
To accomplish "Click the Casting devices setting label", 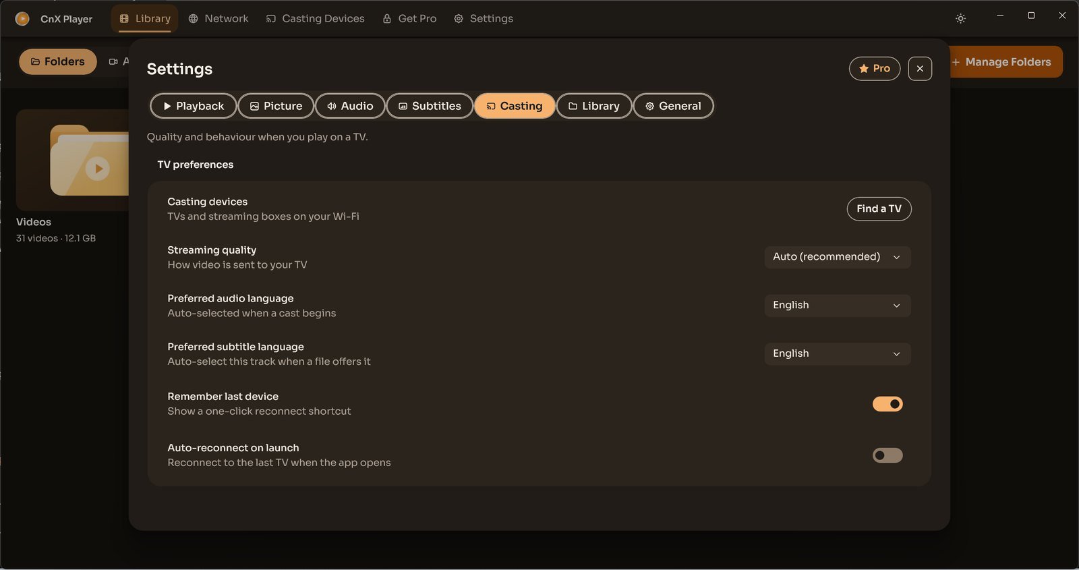I will 207,202.
